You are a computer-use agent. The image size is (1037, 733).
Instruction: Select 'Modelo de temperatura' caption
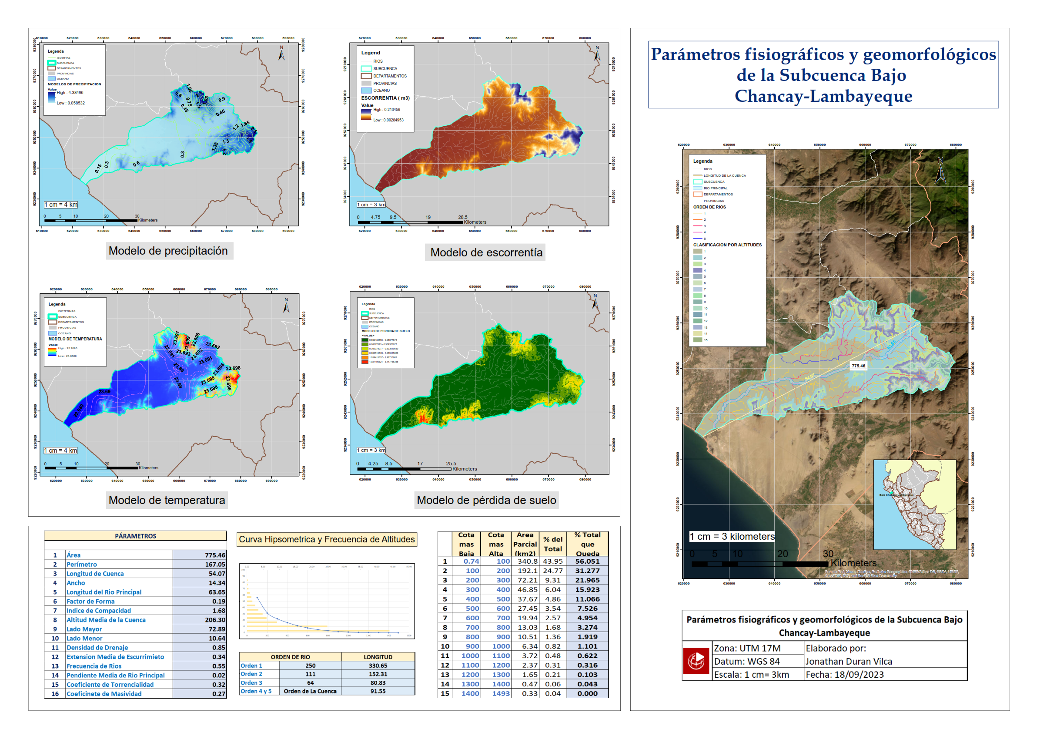pyautogui.click(x=167, y=500)
